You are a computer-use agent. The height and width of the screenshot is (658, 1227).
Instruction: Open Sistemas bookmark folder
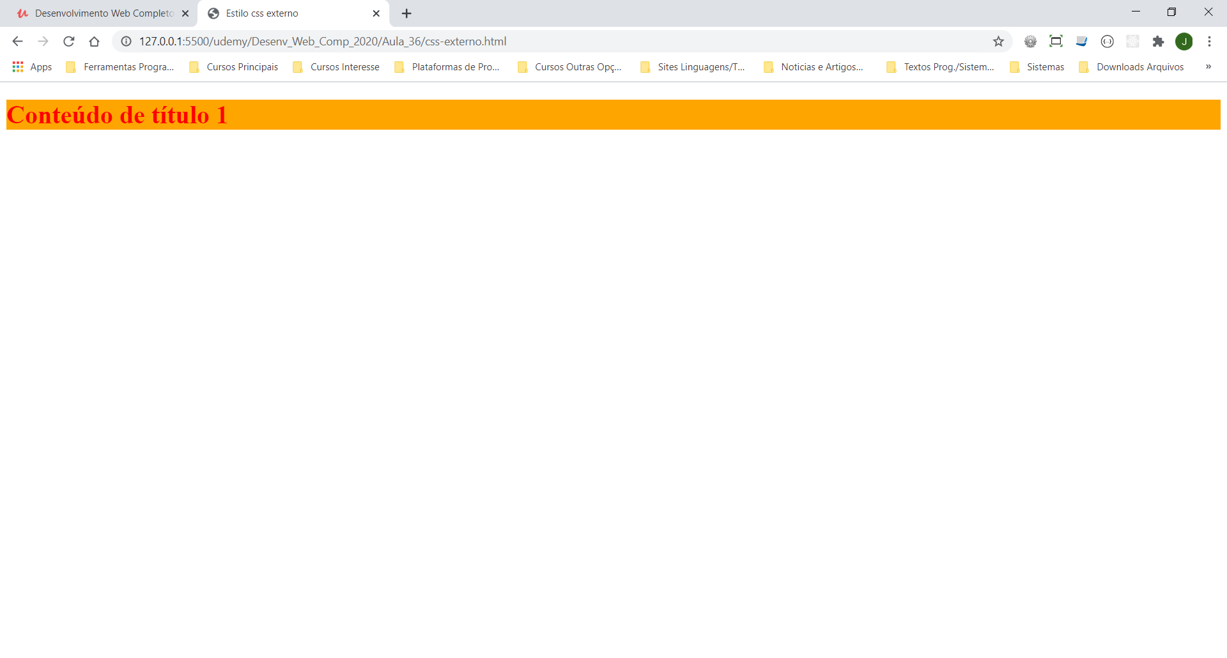(x=1037, y=67)
